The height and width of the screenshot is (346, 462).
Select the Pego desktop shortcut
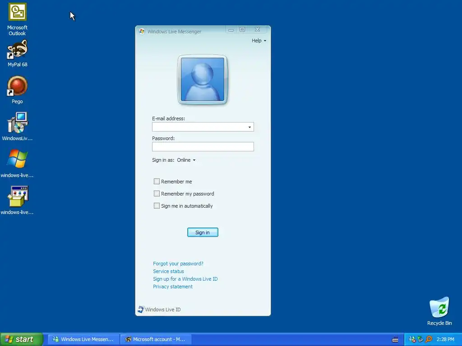[18, 90]
